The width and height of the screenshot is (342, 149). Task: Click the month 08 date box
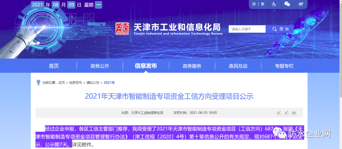pyautogui.click(x=56, y=5)
